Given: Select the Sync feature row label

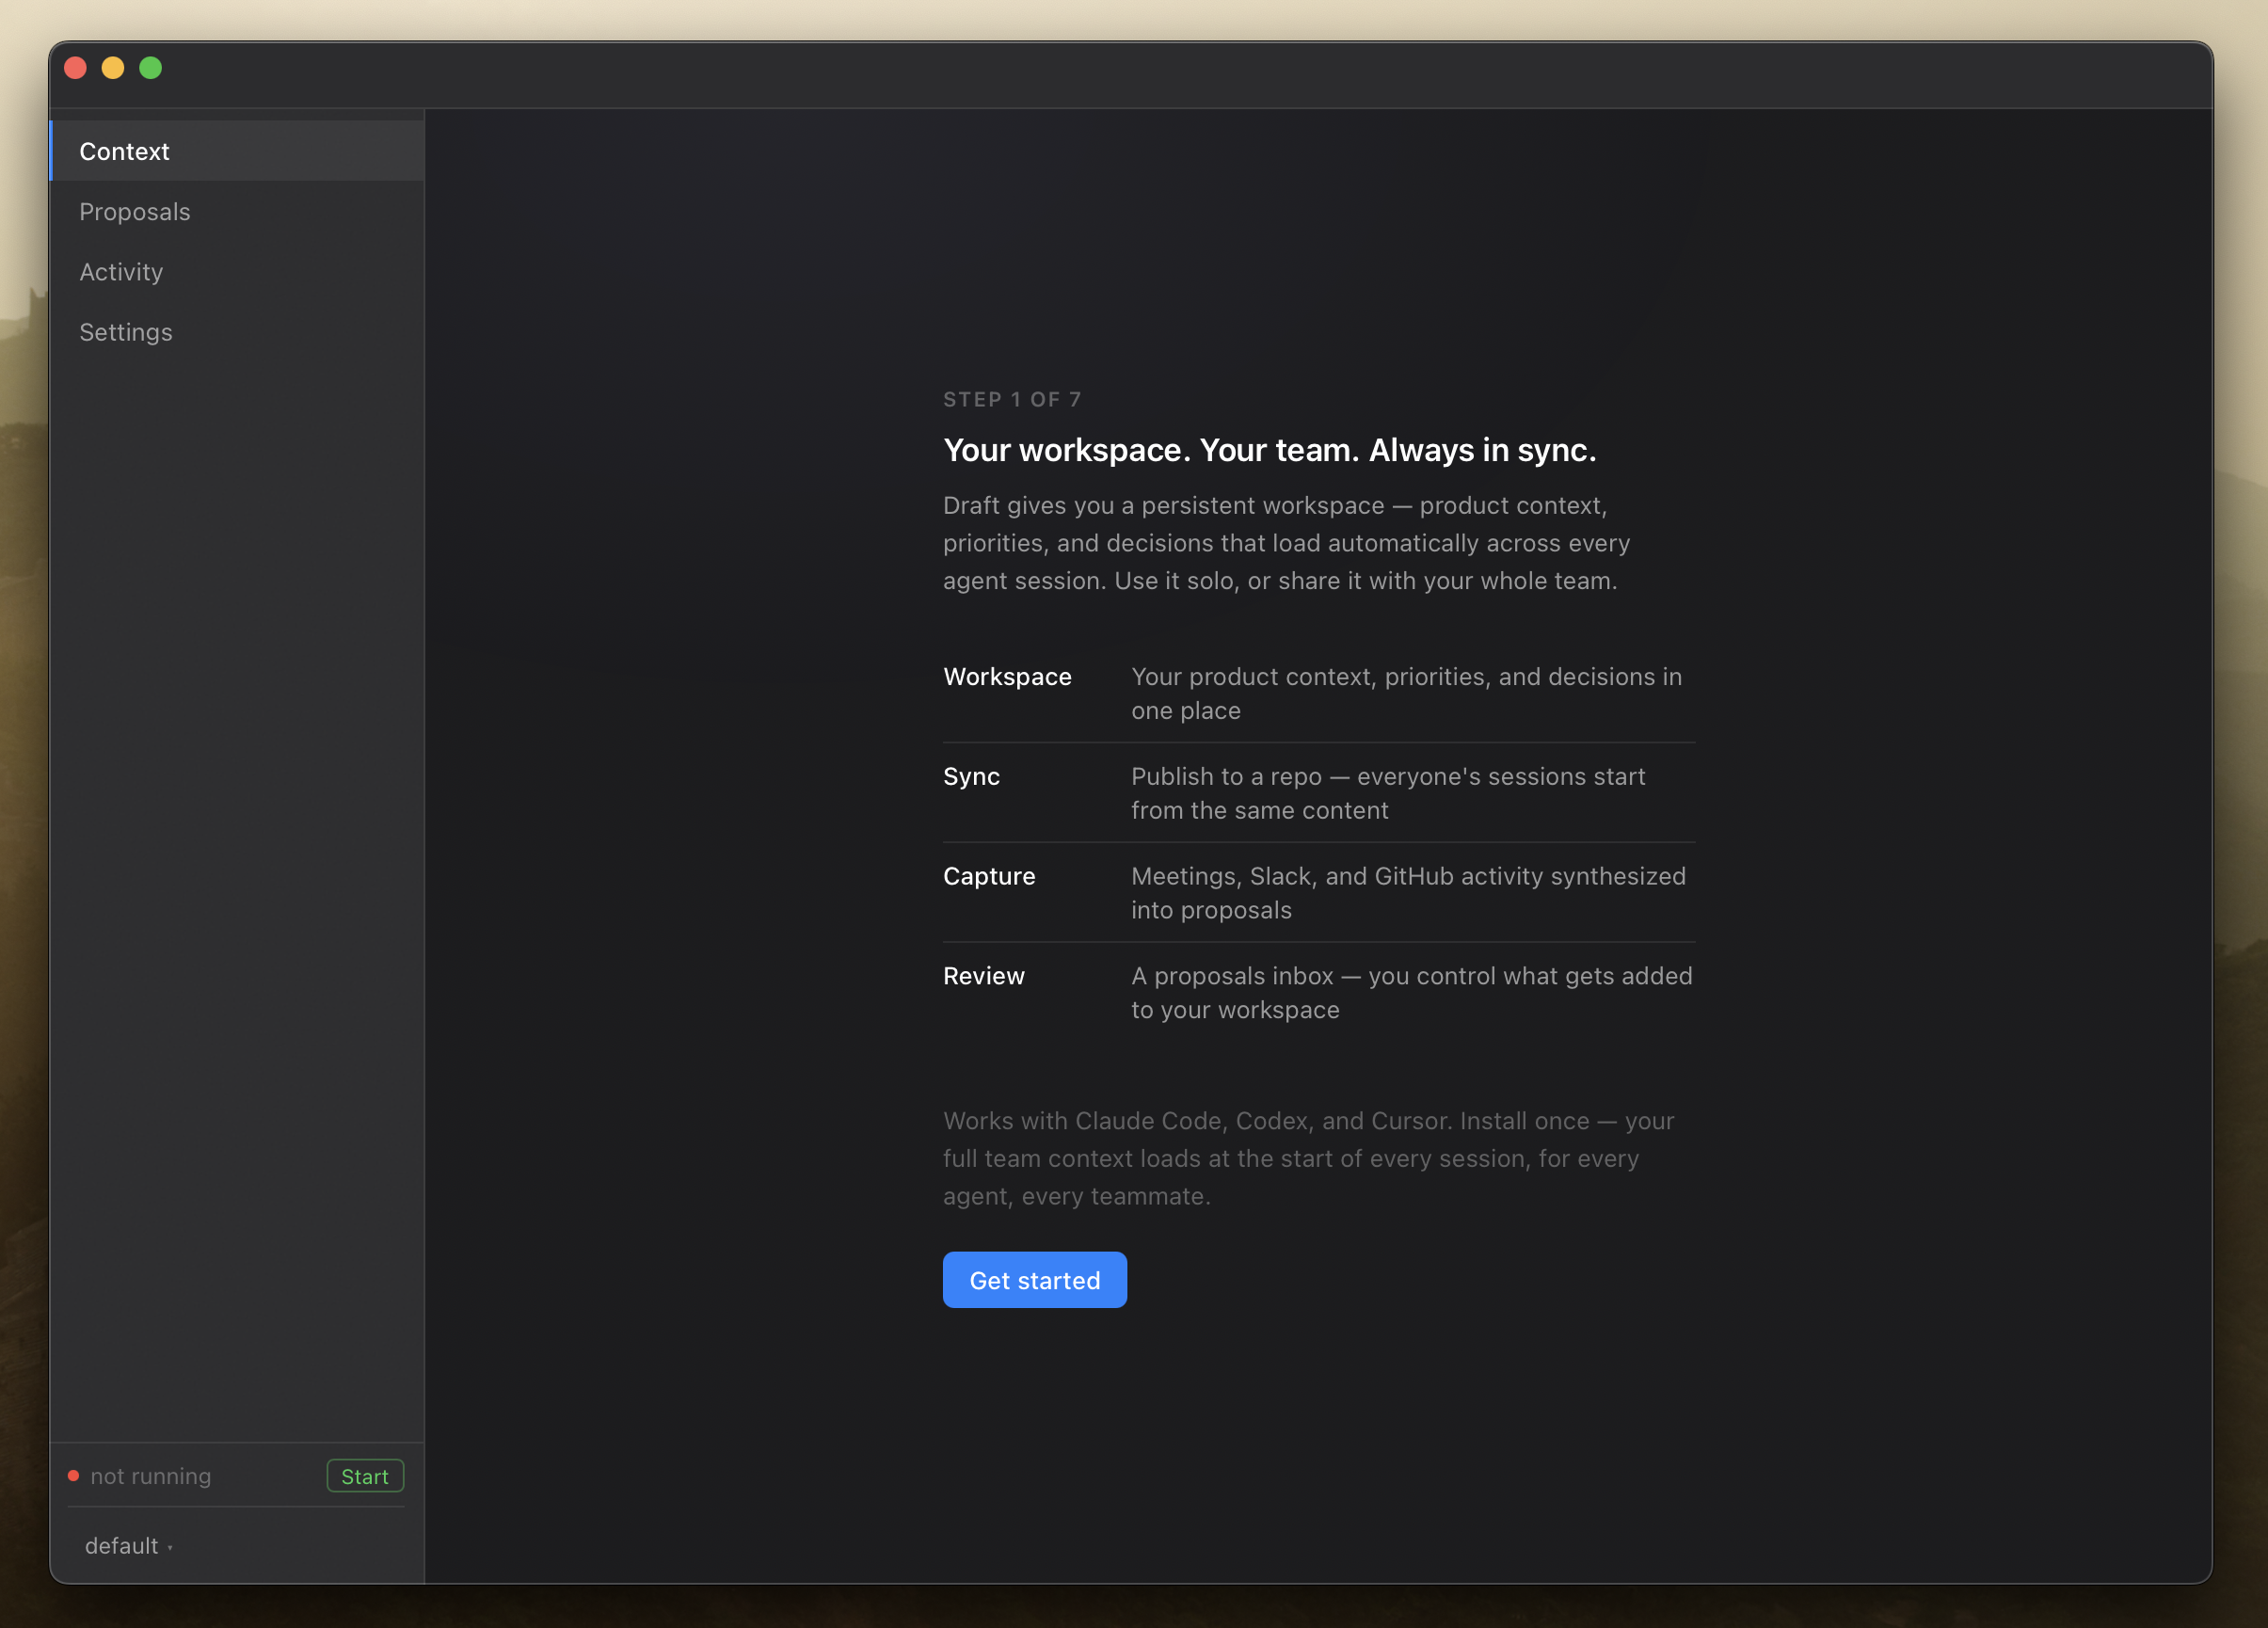Looking at the screenshot, I should 971,777.
